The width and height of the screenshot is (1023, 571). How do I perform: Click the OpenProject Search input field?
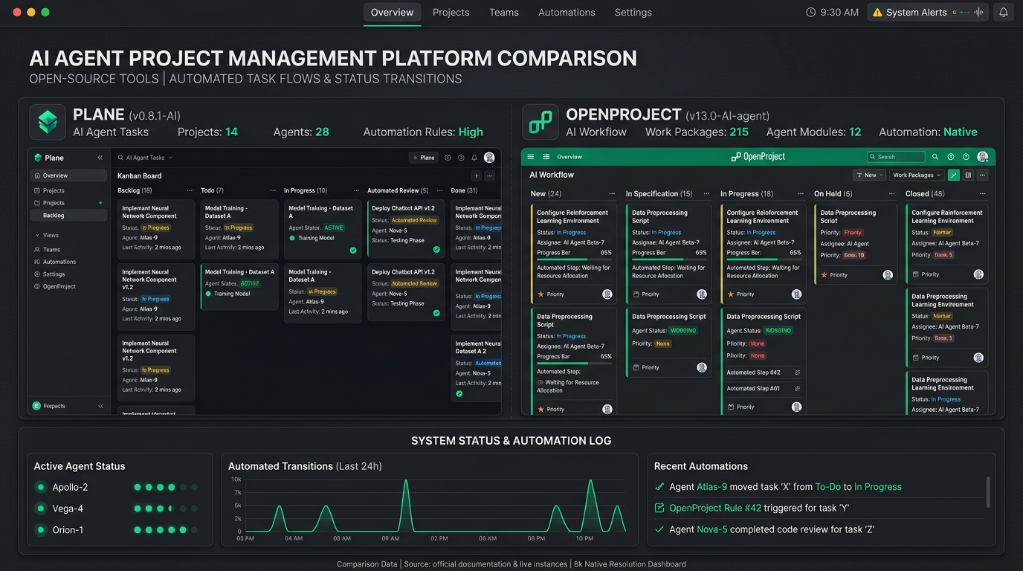coord(896,157)
